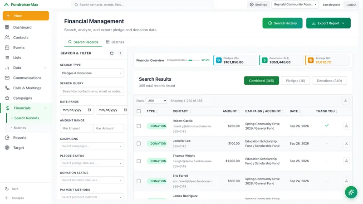Click the Lists icon in sidebar
Screen dimensions: 363x204
[7, 58]
